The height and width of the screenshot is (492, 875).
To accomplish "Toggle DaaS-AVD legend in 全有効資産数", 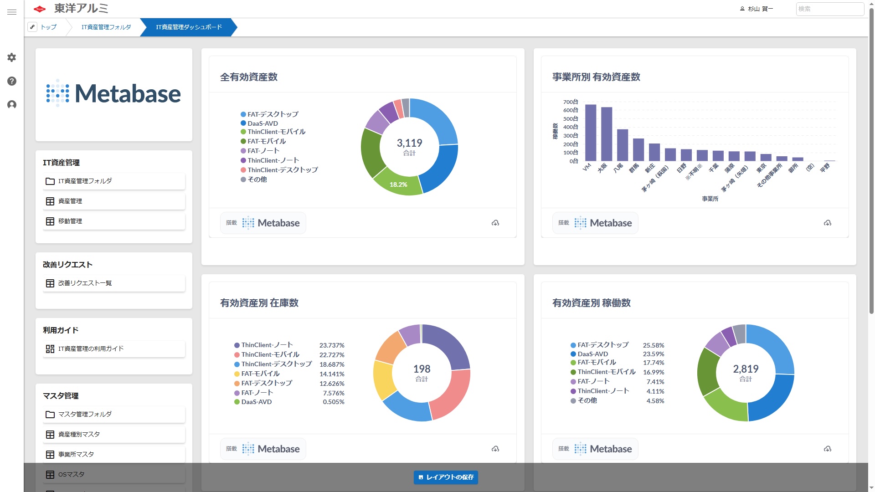I will [259, 123].
